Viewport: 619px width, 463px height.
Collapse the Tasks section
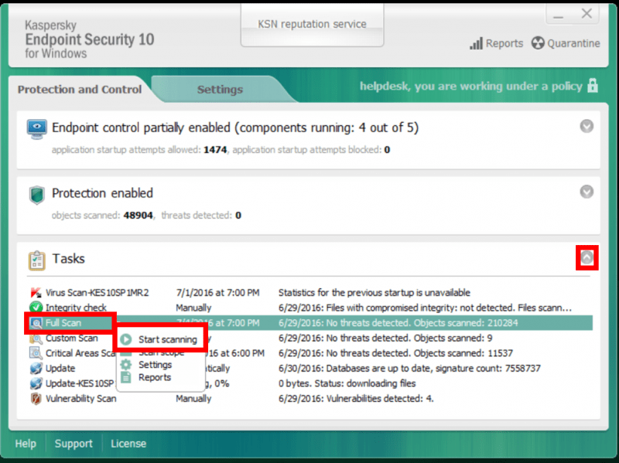tap(587, 258)
